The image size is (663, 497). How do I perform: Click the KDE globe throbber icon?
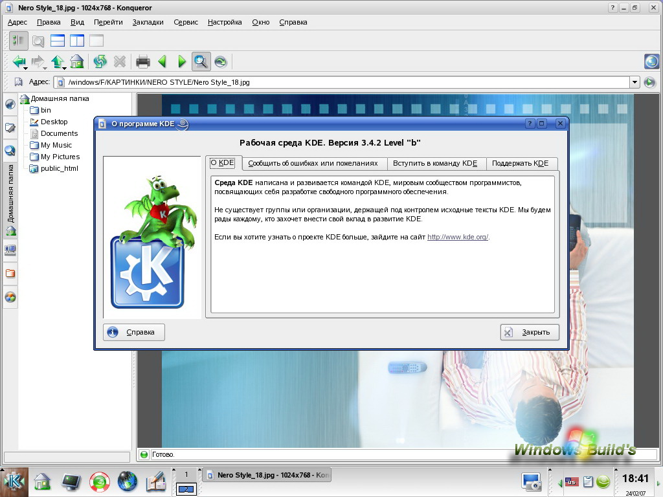click(x=651, y=61)
